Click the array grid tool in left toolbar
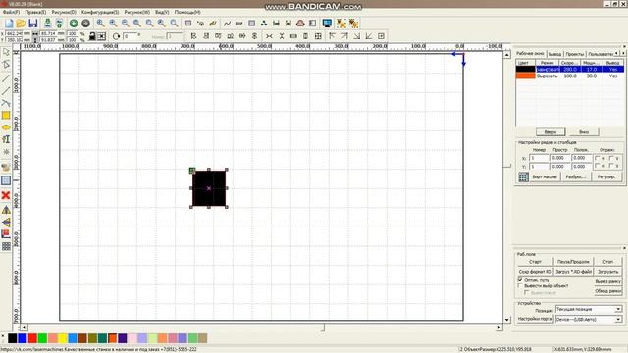Screen dimensions: 628x353 (x=6, y=246)
